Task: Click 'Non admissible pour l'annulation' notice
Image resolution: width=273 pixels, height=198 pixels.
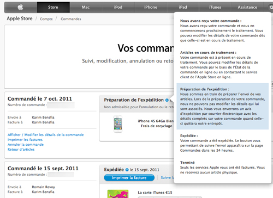Action: [139, 107]
